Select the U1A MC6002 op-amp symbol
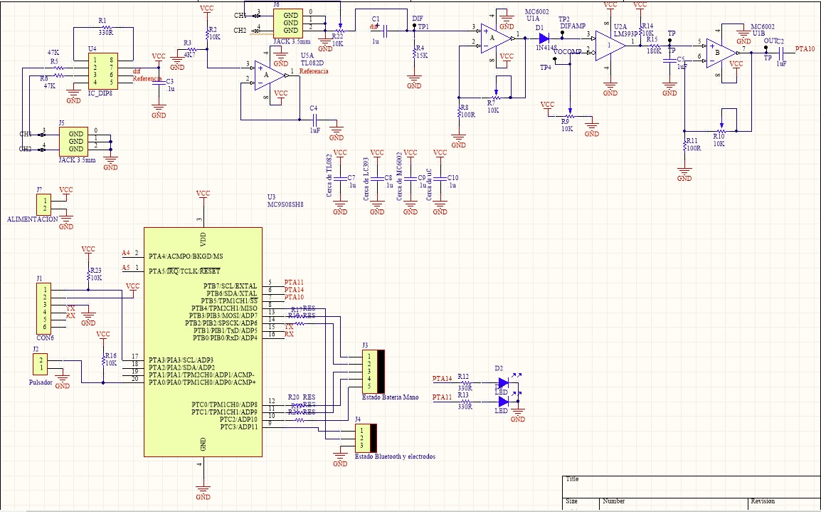Image resolution: width=821 pixels, height=512 pixels. pyautogui.click(x=497, y=38)
